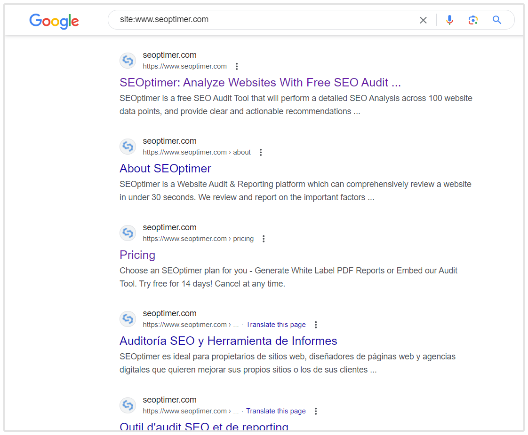Open three-dot menu for About result
Viewport: 528px width, 435px height.
coord(261,152)
